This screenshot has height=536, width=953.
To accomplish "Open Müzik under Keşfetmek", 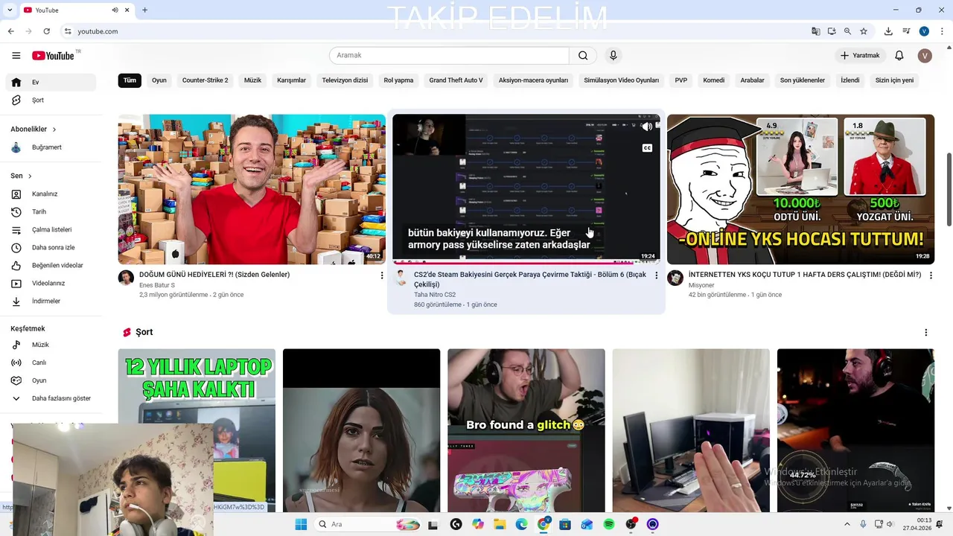I will tap(51, 345).
